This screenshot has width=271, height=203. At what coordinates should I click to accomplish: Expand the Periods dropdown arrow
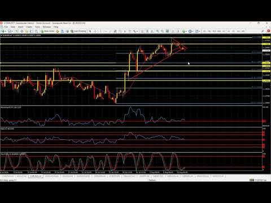point(193,31)
